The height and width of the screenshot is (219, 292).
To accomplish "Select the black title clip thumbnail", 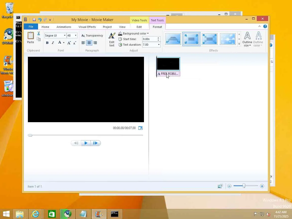I will (168, 64).
